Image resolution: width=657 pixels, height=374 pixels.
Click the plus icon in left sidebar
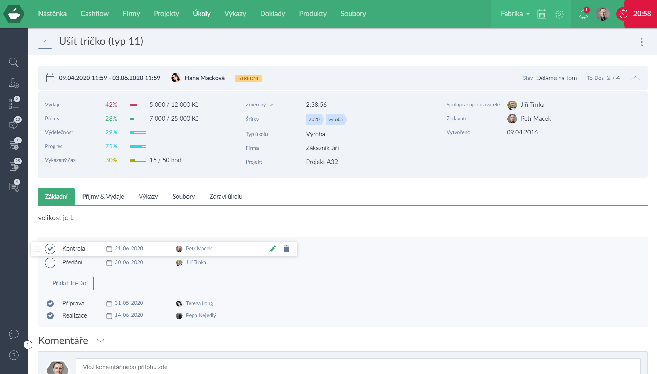pyautogui.click(x=14, y=42)
